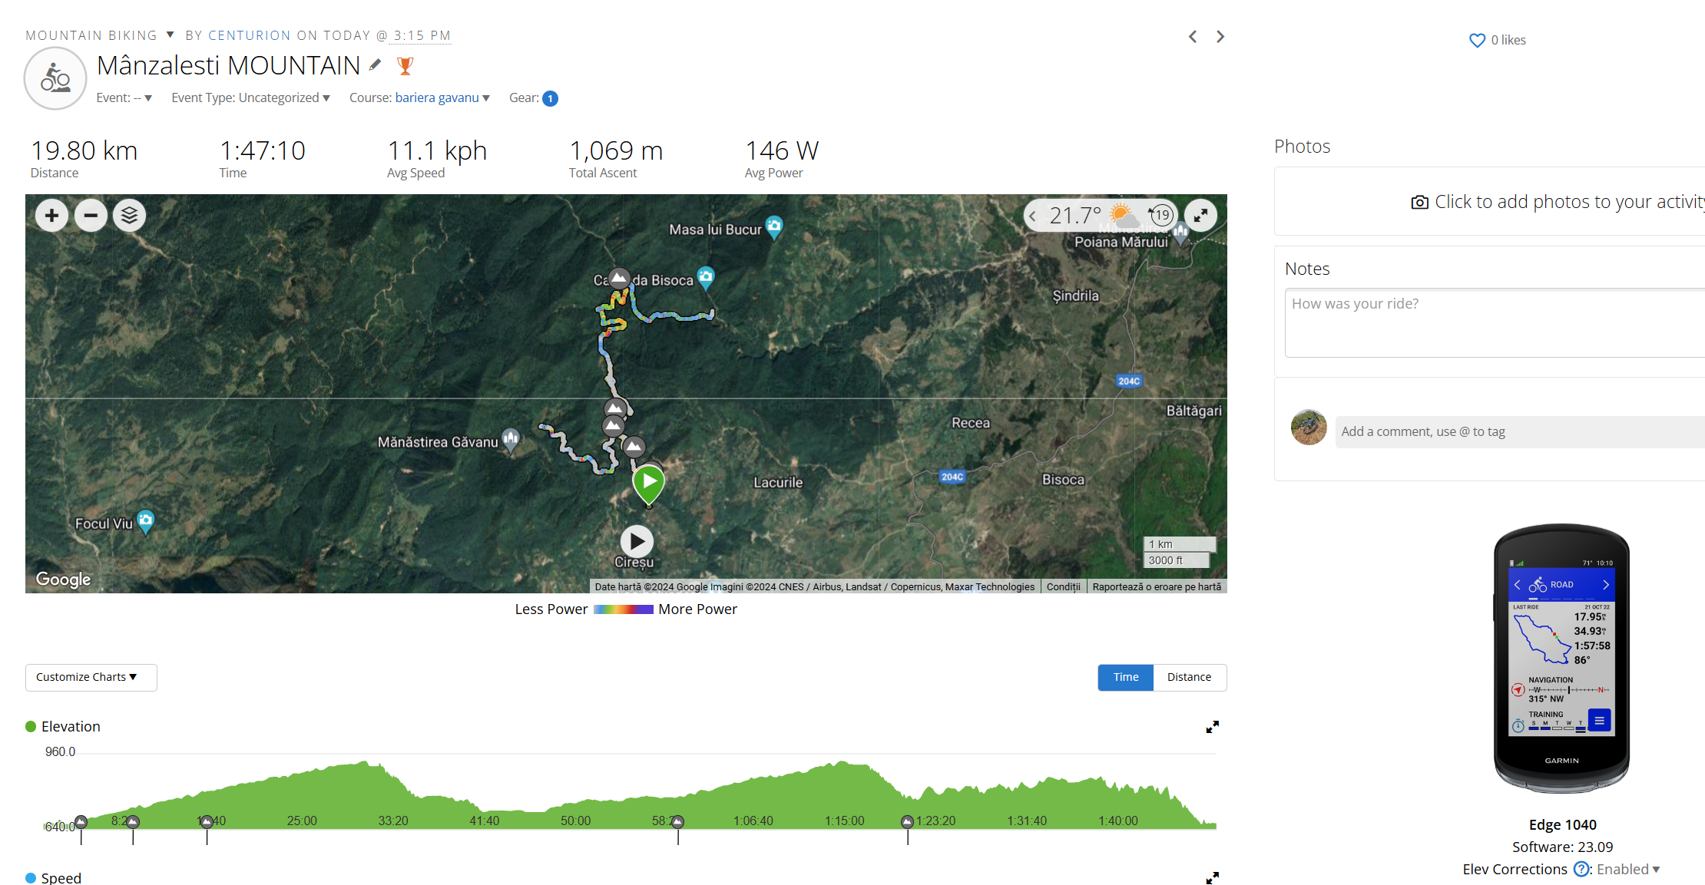Go to previous activity arrow
1705x885 pixels.
click(1193, 36)
